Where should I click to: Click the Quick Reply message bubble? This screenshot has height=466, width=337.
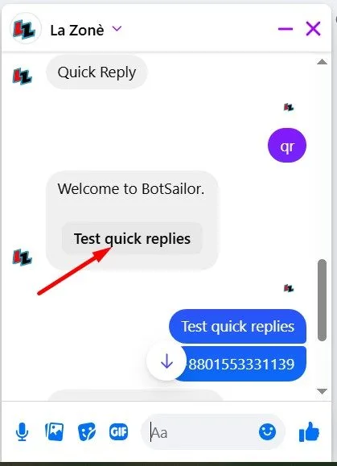97,72
